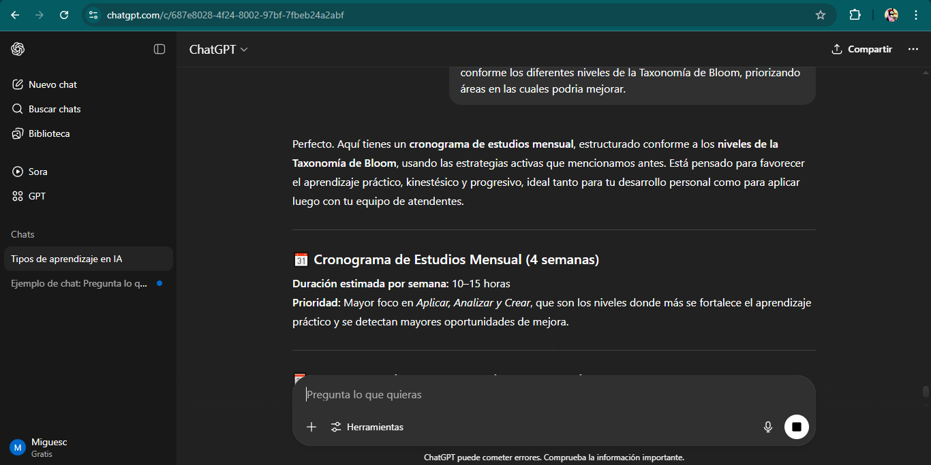This screenshot has height=465, width=931.
Task: Collapse the sidebar panel
Action: pos(159,49)
